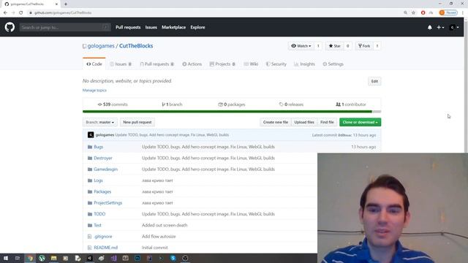The width and height of the screenshot is (468, 263).
Task: Open the Manage topics link
Action: tap(94, 91)
